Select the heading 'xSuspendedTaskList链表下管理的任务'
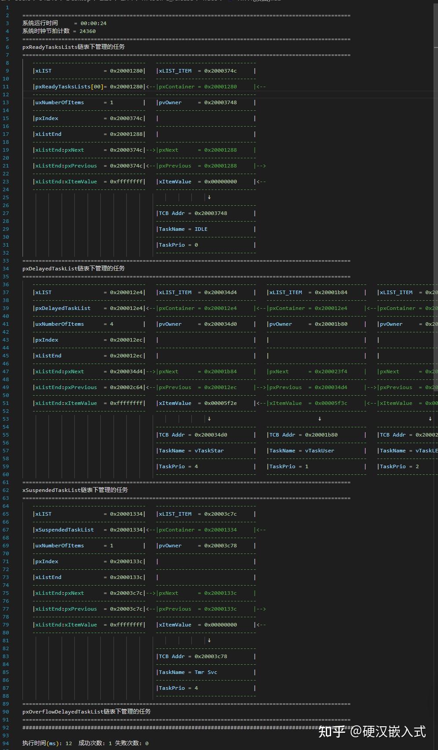Viewport: 438px width, 750px height. tap(75, 490)
